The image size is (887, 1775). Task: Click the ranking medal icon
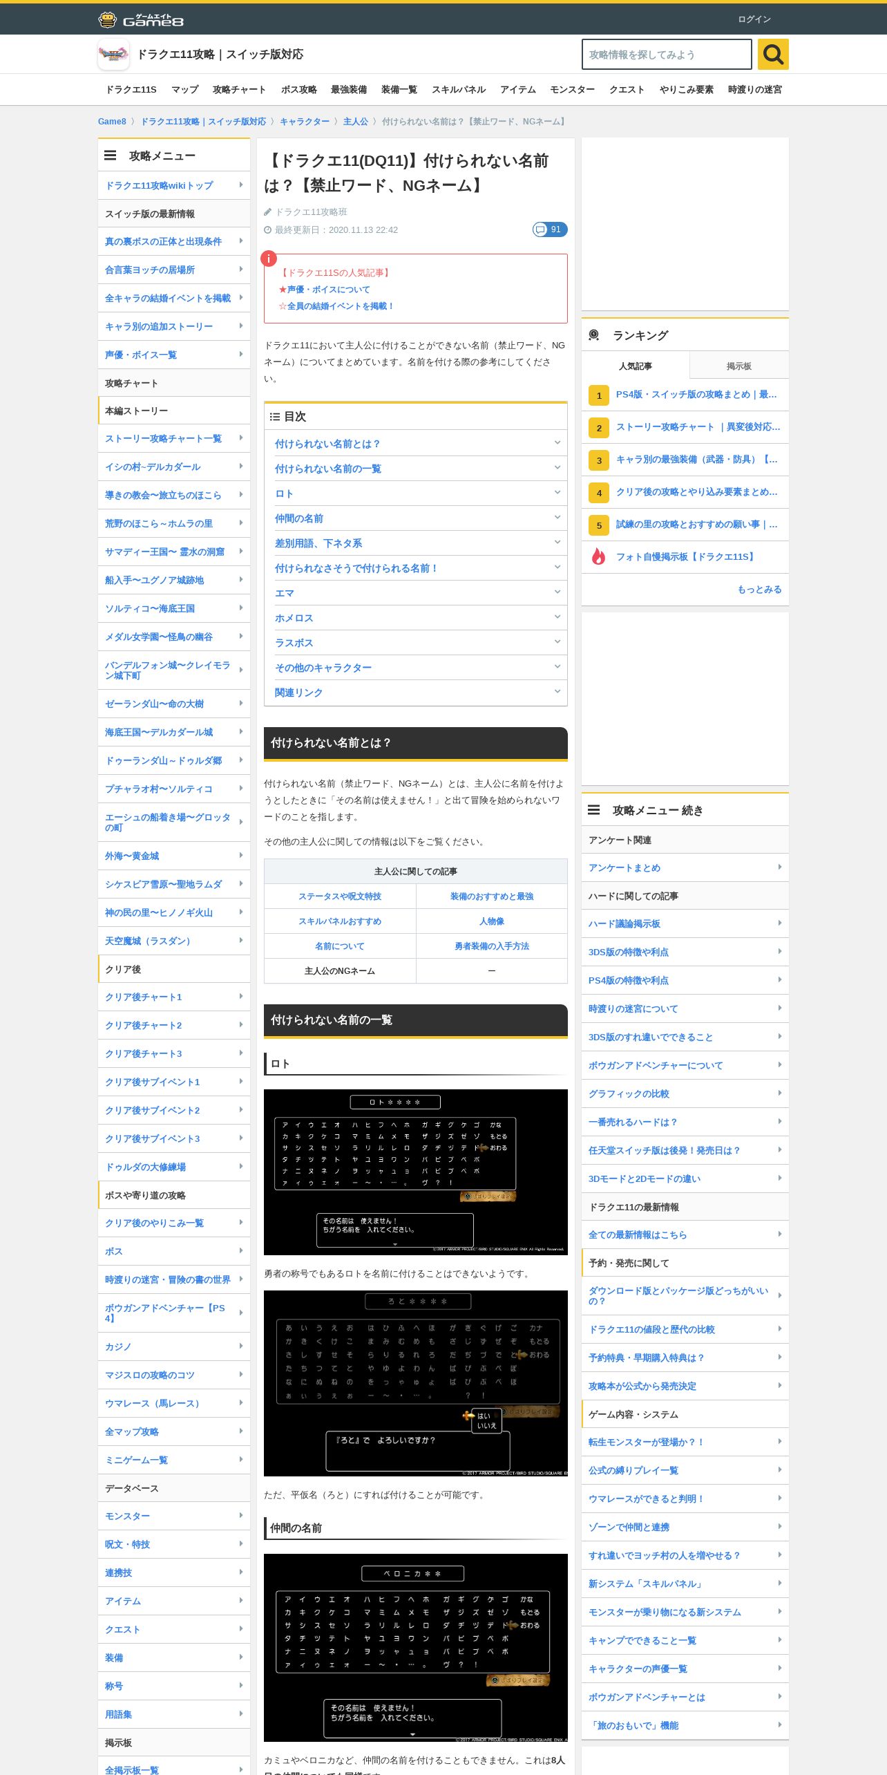coord(593,335)
